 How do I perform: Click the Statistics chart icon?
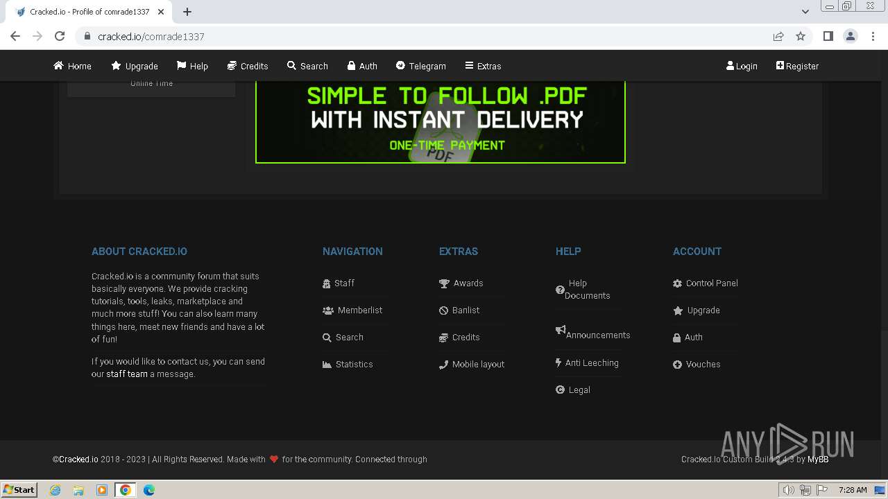point(327,365)
